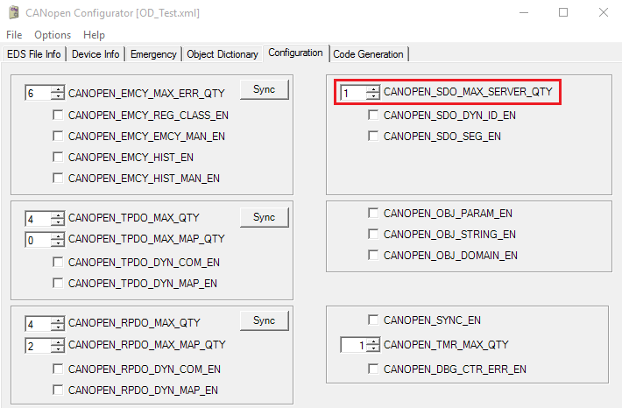Open the Help menu
The image size is (622, 408).
point(94,35)
